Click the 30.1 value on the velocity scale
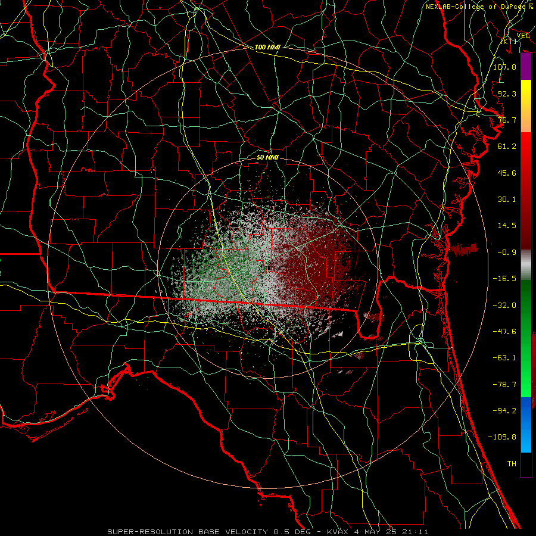This screenshot has width=536, height=536. click(x=507, y=200)
